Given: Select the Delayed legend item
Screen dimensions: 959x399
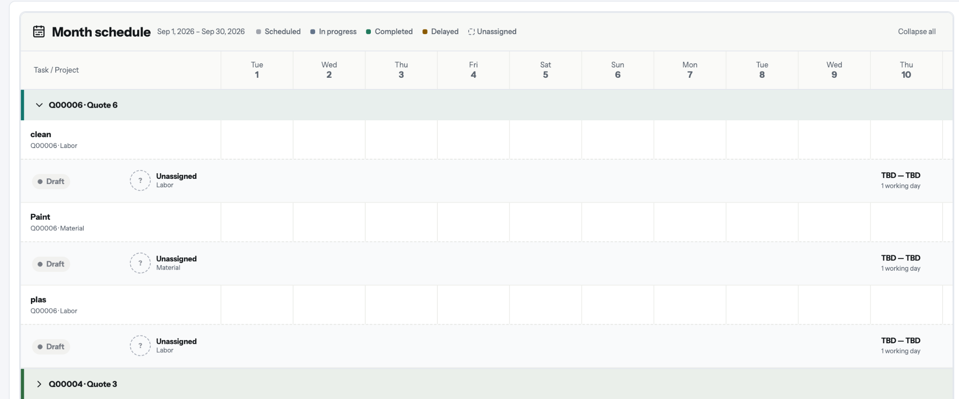Looking at the screenshot, I should coord(440,31).
